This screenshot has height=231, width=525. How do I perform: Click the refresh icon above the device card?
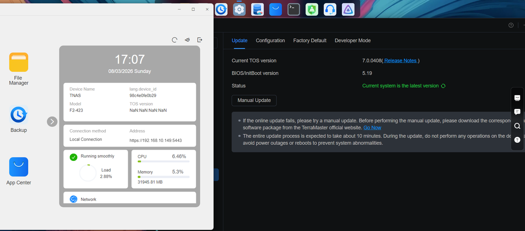pyautogui.click(x=175, y=40)
